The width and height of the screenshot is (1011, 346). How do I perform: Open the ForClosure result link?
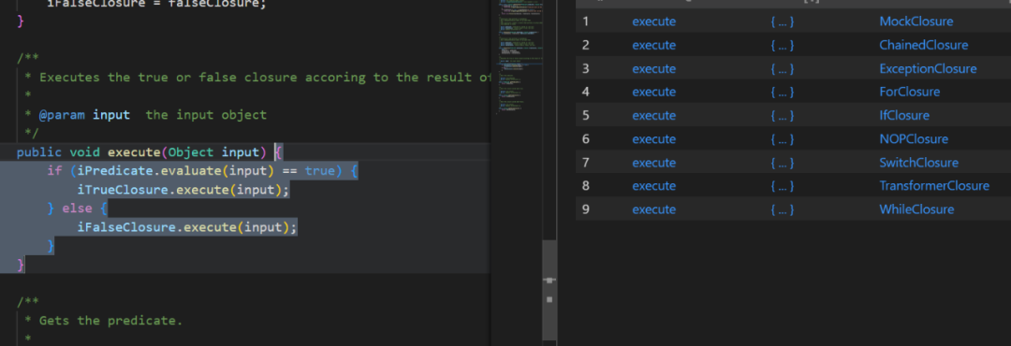909,92
